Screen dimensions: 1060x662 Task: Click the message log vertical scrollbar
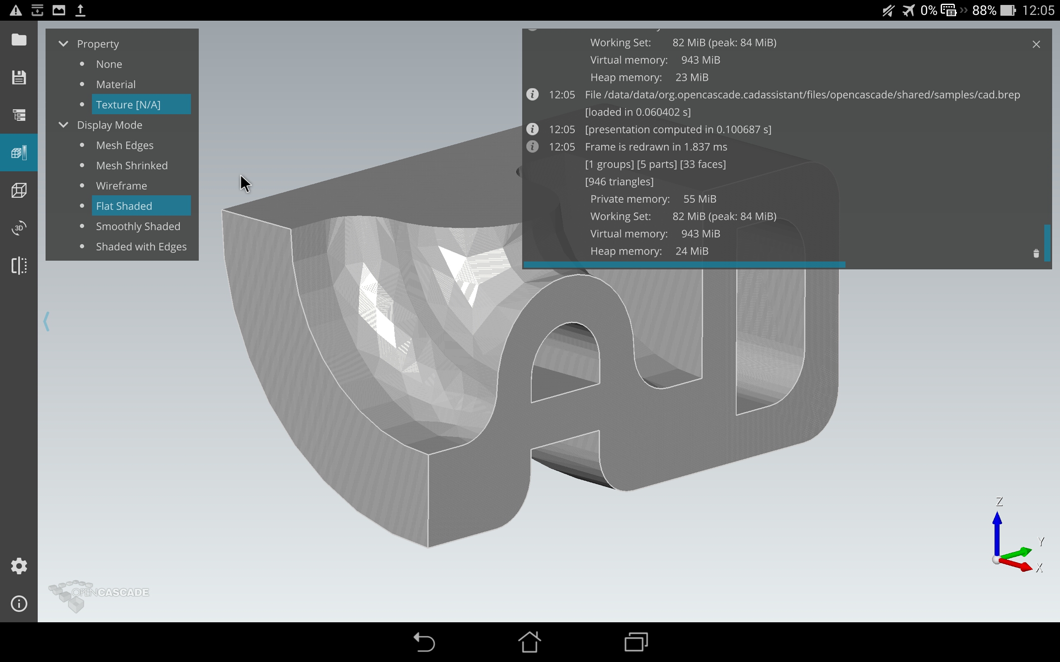1047,243
